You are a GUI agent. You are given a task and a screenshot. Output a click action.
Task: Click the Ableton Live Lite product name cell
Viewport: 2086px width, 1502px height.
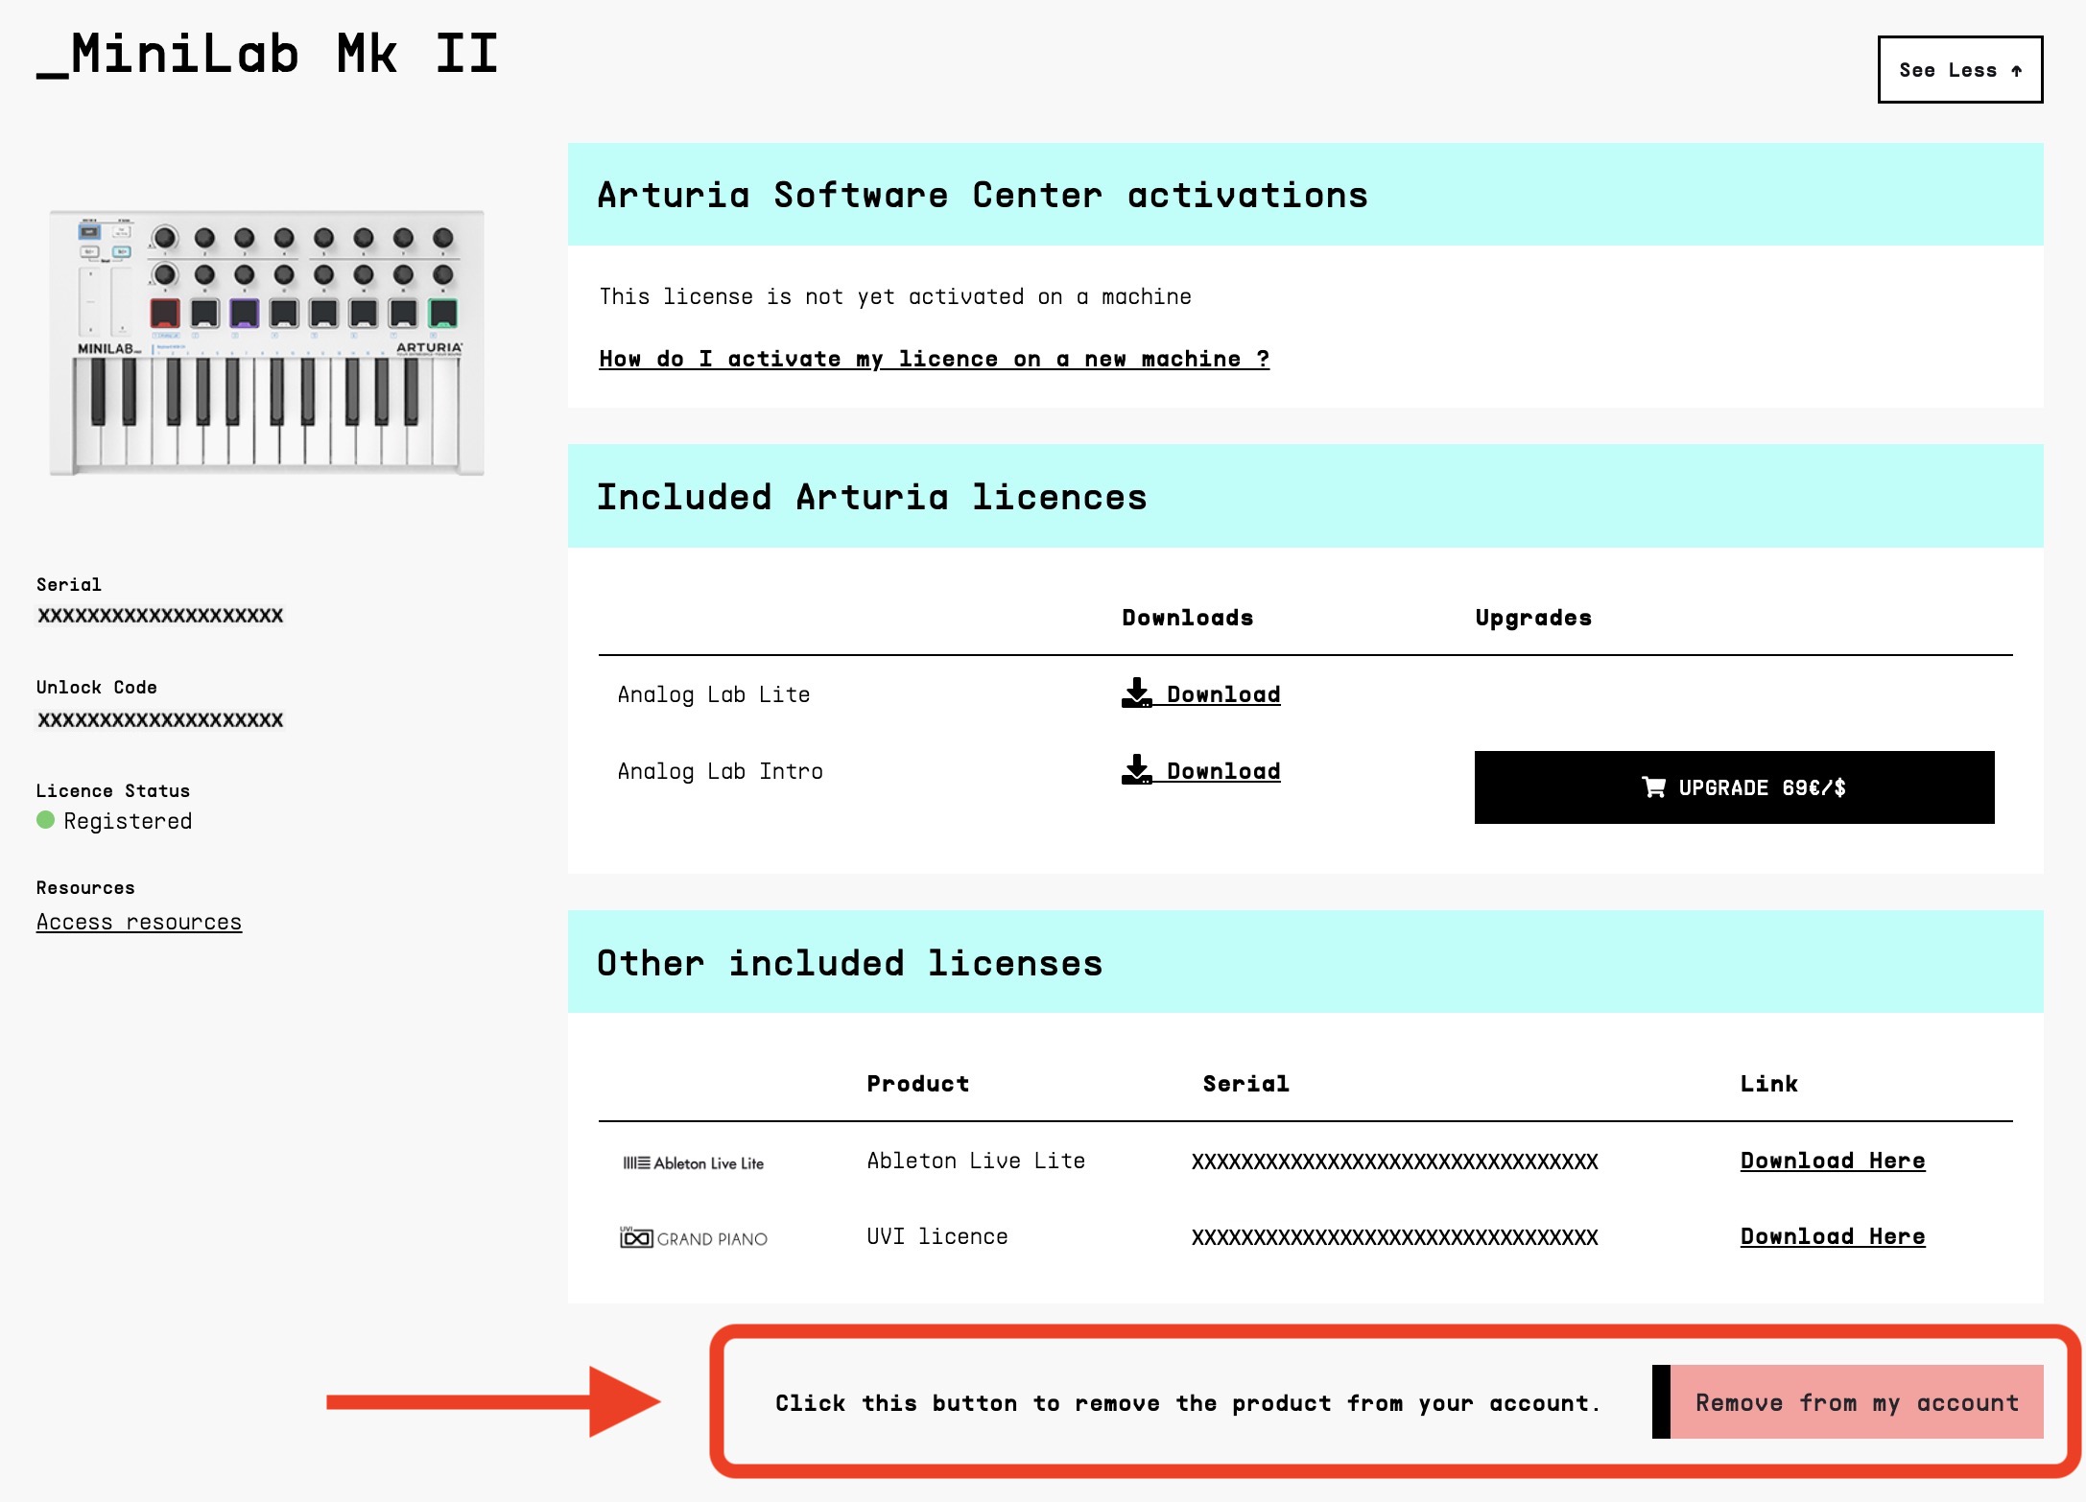pos(976,1161)
